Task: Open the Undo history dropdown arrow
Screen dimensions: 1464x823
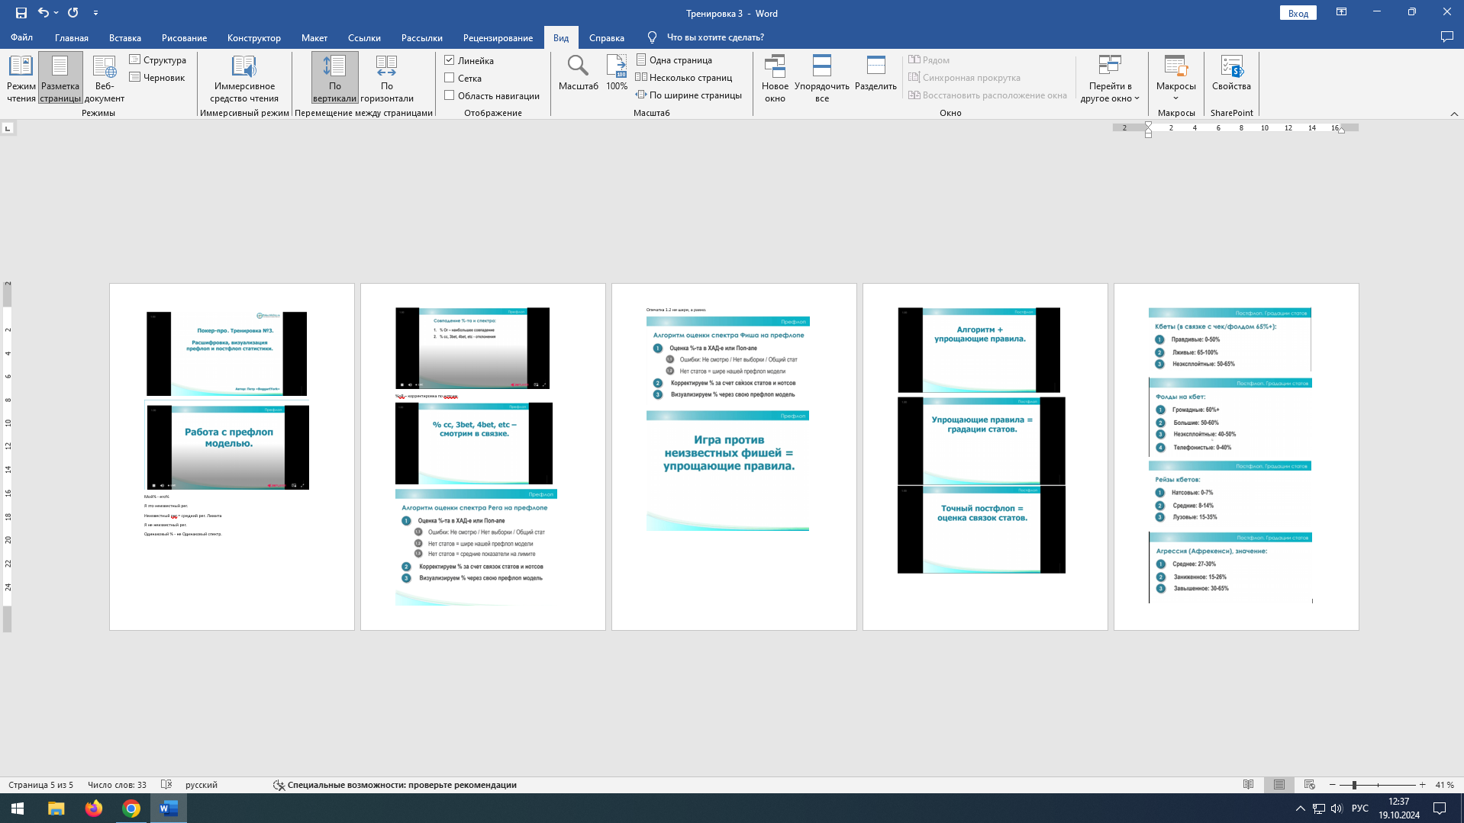Action: [56, 13]
